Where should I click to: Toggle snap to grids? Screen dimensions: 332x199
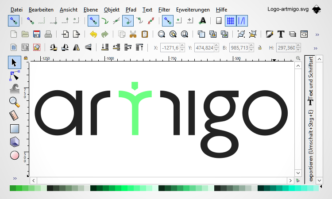pos(230,21)
